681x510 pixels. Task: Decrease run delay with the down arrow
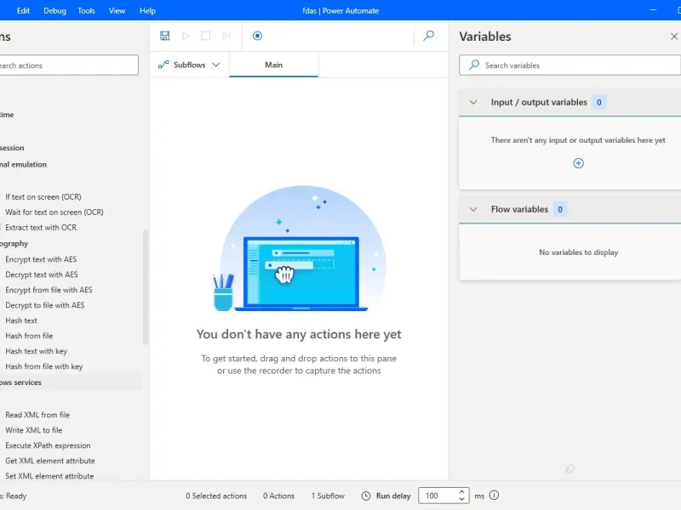point(461,499)
